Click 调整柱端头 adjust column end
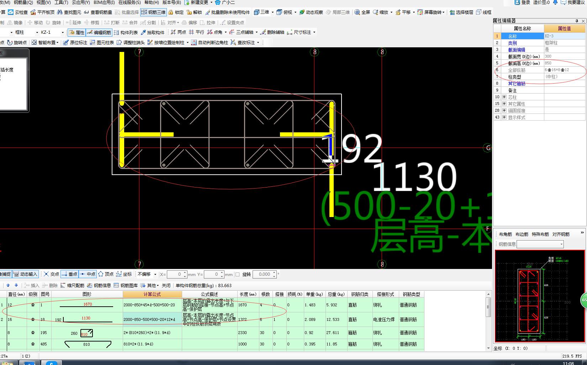The image size is (587, 365). [131, 42]
